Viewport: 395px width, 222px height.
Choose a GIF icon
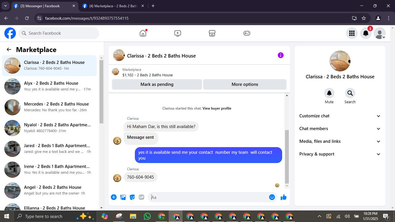[x=141, y=197]
